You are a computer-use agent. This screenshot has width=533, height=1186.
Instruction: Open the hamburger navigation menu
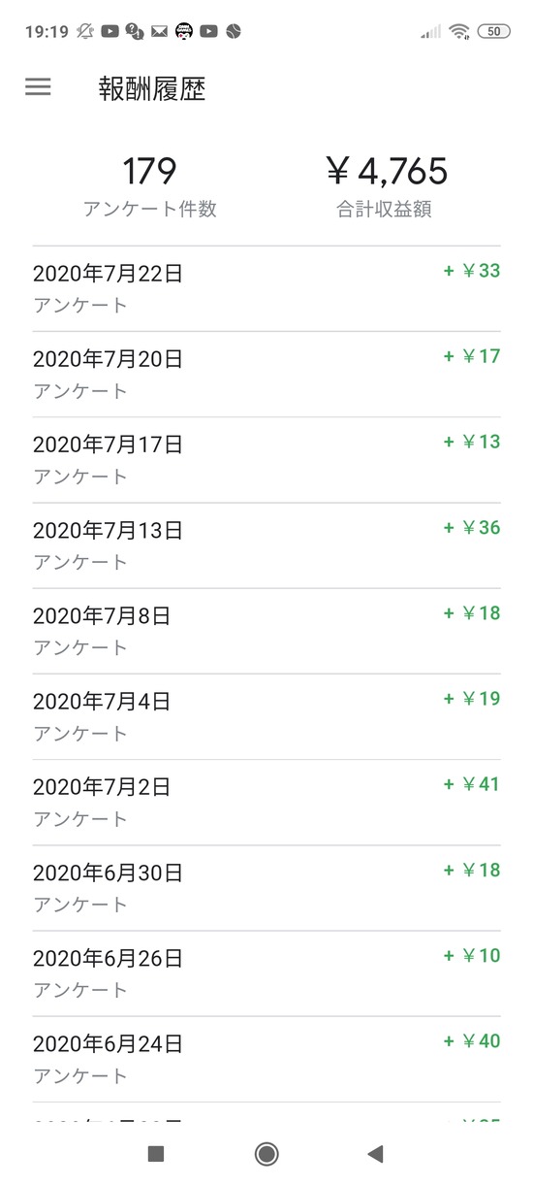point(38,86)
